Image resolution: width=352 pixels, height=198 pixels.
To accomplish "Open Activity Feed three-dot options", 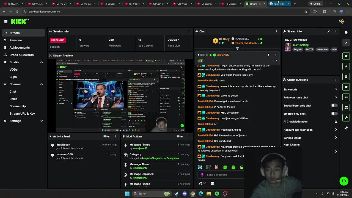I will click(116, 136).
